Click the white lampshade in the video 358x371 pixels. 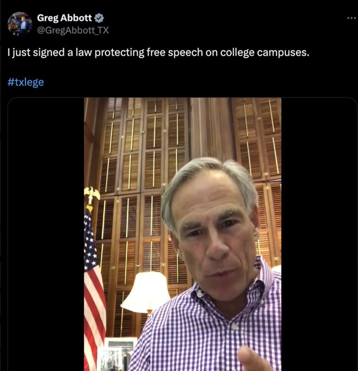click(x=146, y=292)
